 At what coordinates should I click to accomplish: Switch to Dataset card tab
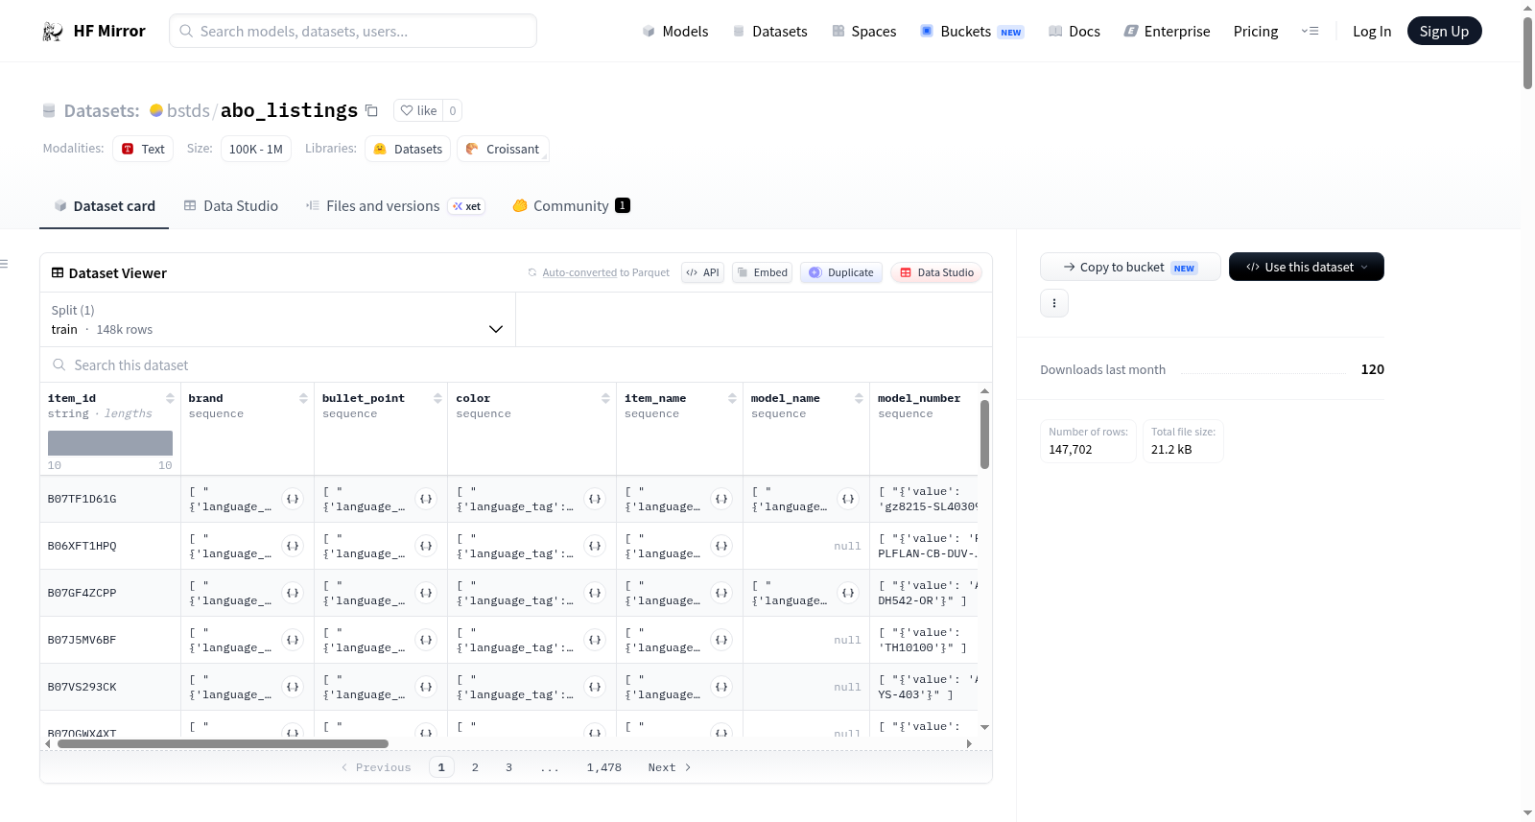[x=104, y=205]
